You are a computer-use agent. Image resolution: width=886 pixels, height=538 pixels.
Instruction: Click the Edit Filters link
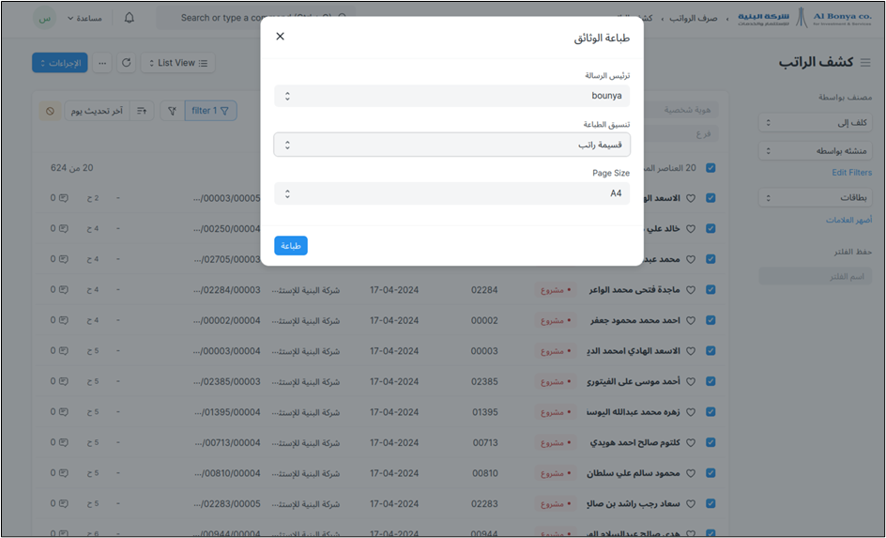pyautogui.click(x=851, y=173)
